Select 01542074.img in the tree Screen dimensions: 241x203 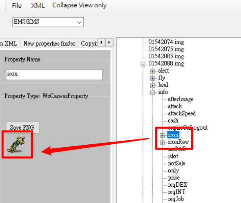pos(166,42)
